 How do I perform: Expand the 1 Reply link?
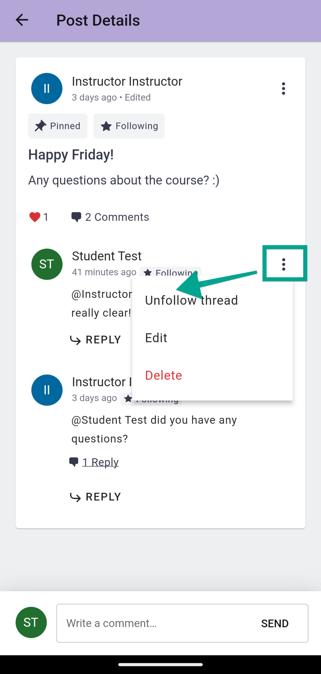click(100, 462)
